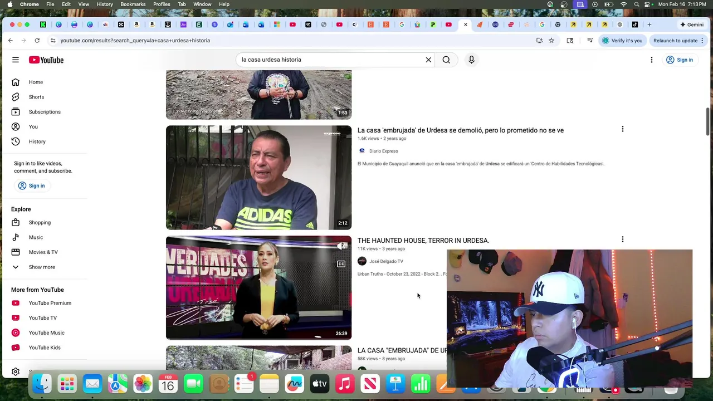
Task: Open options menu for La casa embrujada video
Action: click(x=622, y=129)
